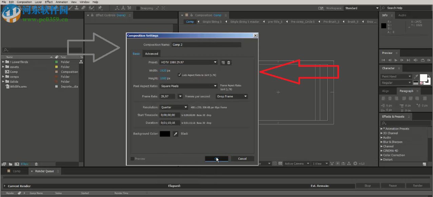Select the Clone Stamp tool
Viewport: 433px width, 197px height.
(77, 8)
